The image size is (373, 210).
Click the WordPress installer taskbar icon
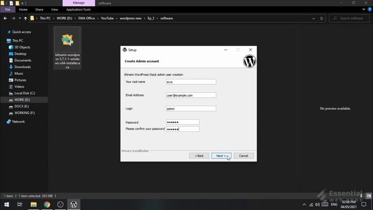coord(74,205)
